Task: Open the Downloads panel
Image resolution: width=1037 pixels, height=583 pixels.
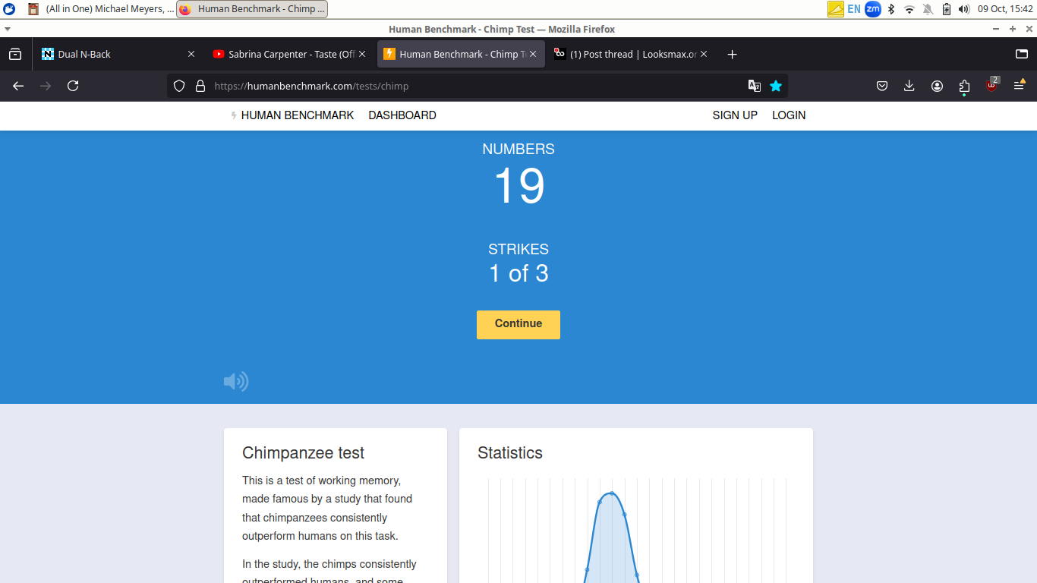Action: [x=909, y=86]
